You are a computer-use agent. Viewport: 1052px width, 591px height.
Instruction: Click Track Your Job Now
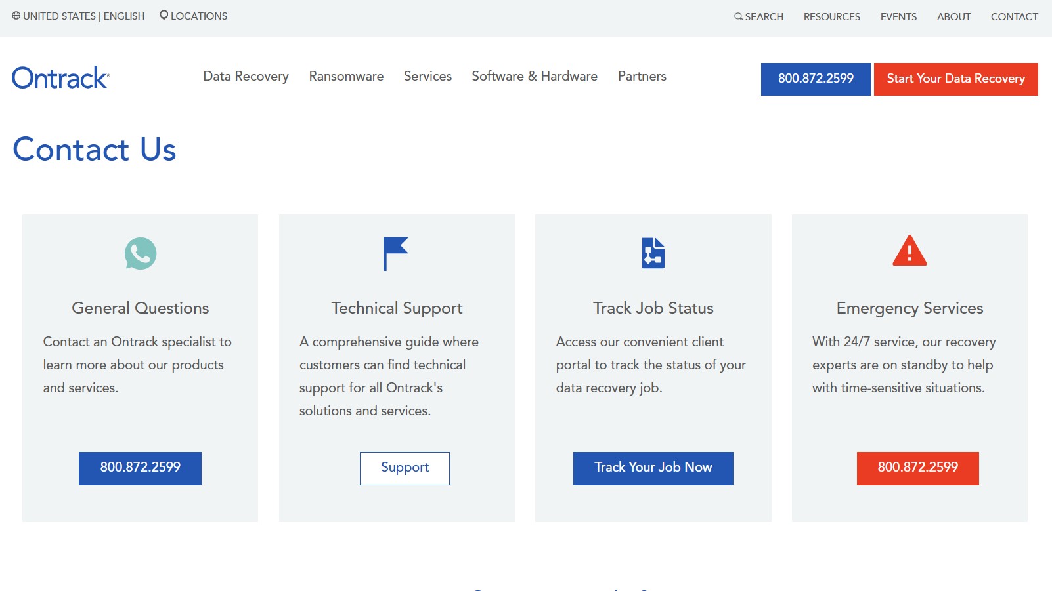click(x=653, y=468)
